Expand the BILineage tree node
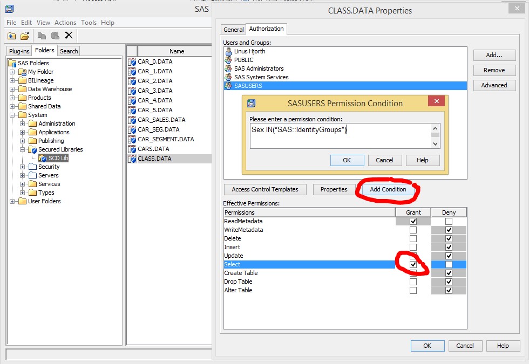The width and height of the screenshot is (529, 364). (12, 80)
